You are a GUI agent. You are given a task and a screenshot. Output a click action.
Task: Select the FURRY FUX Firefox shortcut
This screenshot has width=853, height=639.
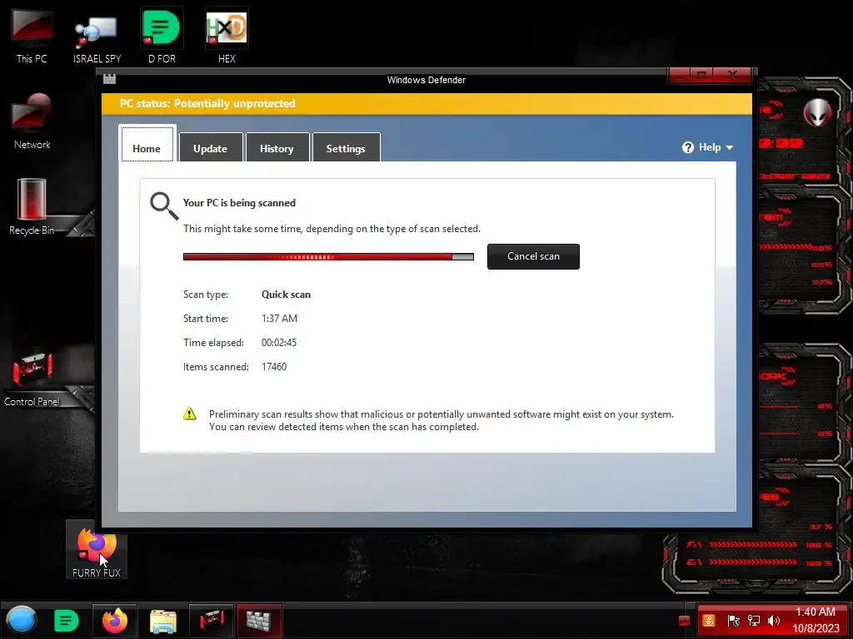click(97, 550)
